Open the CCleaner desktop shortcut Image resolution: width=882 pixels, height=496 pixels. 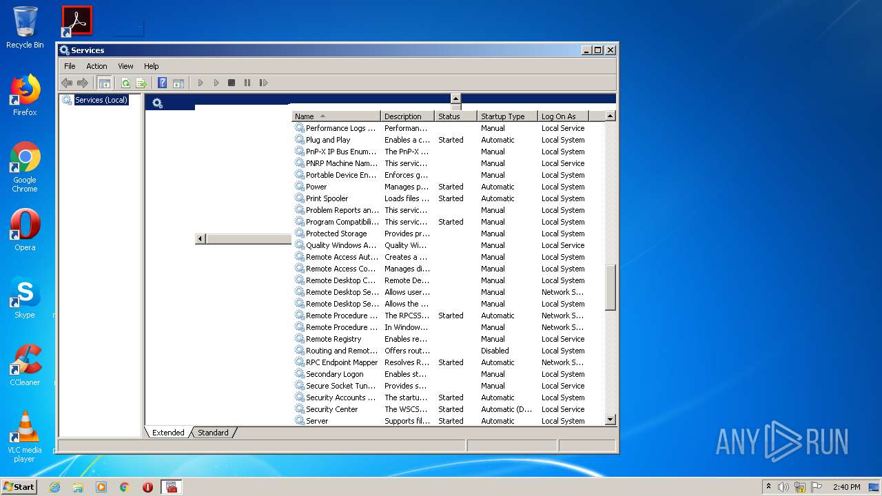tap(25, 365)
